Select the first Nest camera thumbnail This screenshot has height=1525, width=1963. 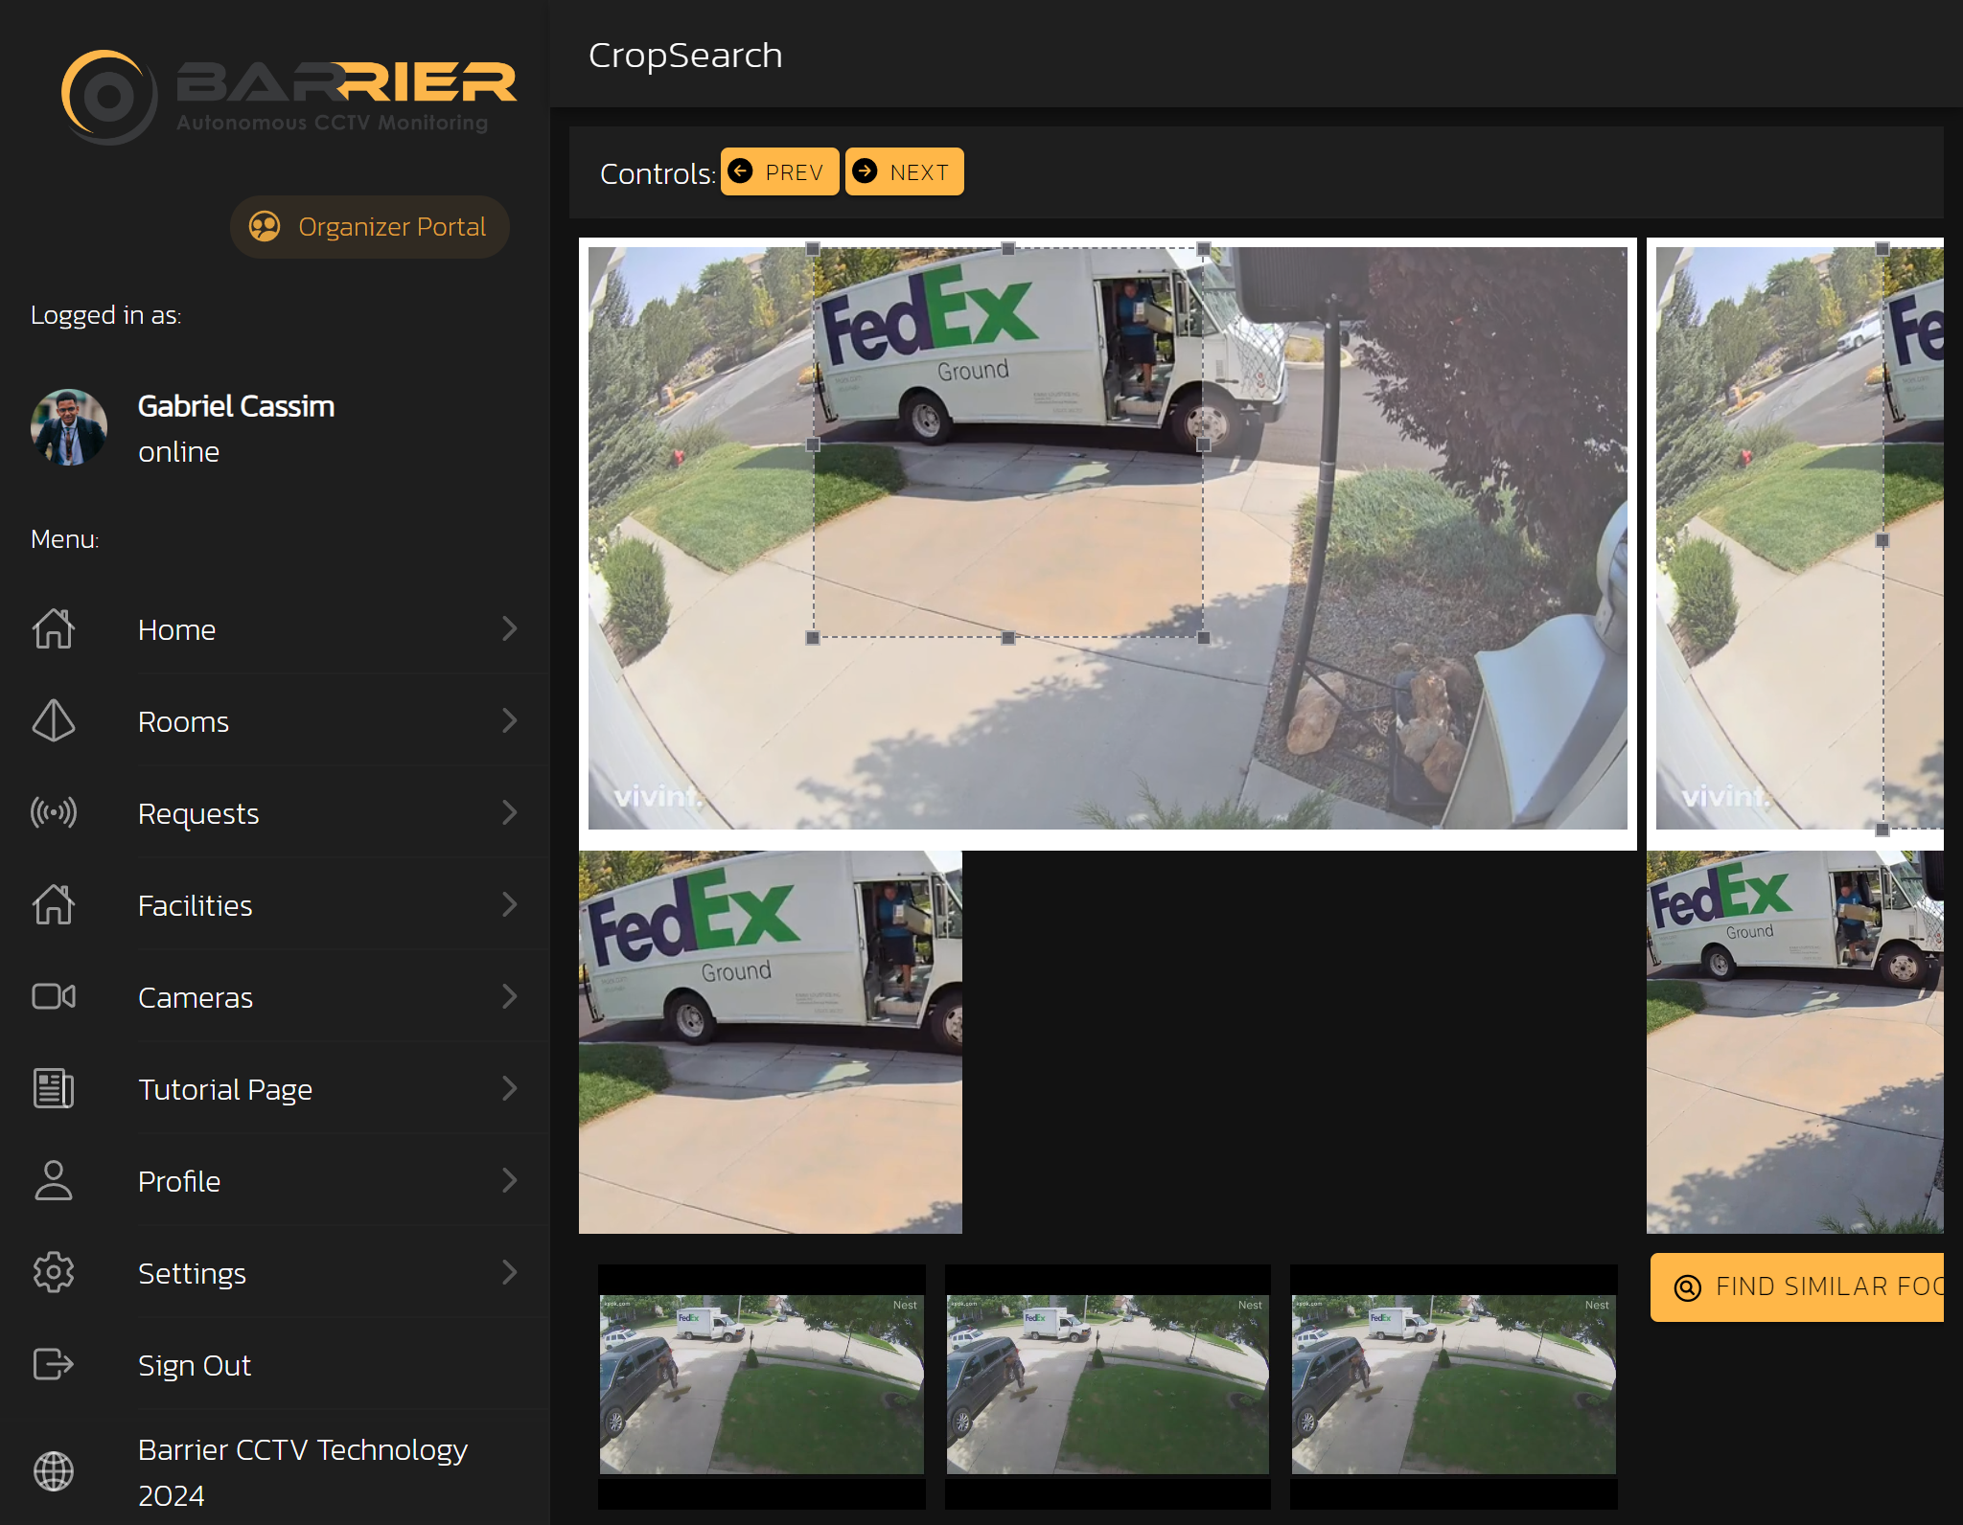point(762,1385)
